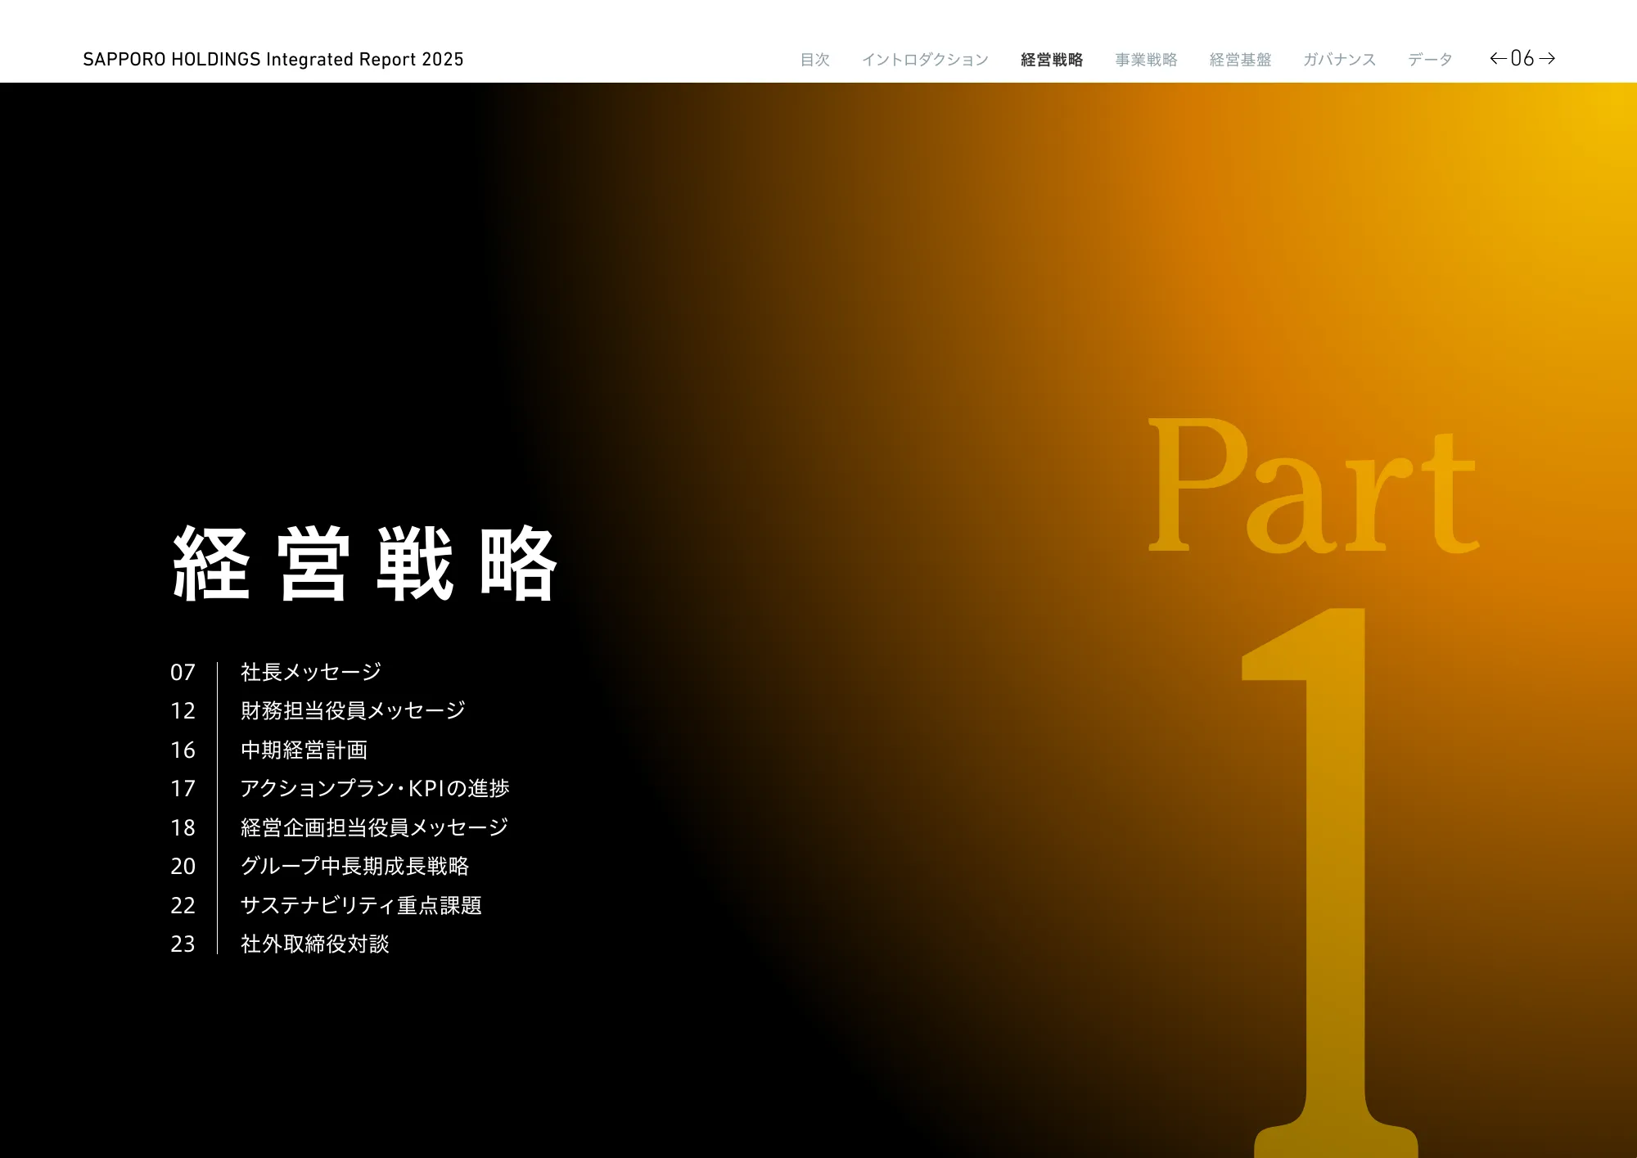
Task: Click the page number 06 indicator
Action: pos(1522,58)
